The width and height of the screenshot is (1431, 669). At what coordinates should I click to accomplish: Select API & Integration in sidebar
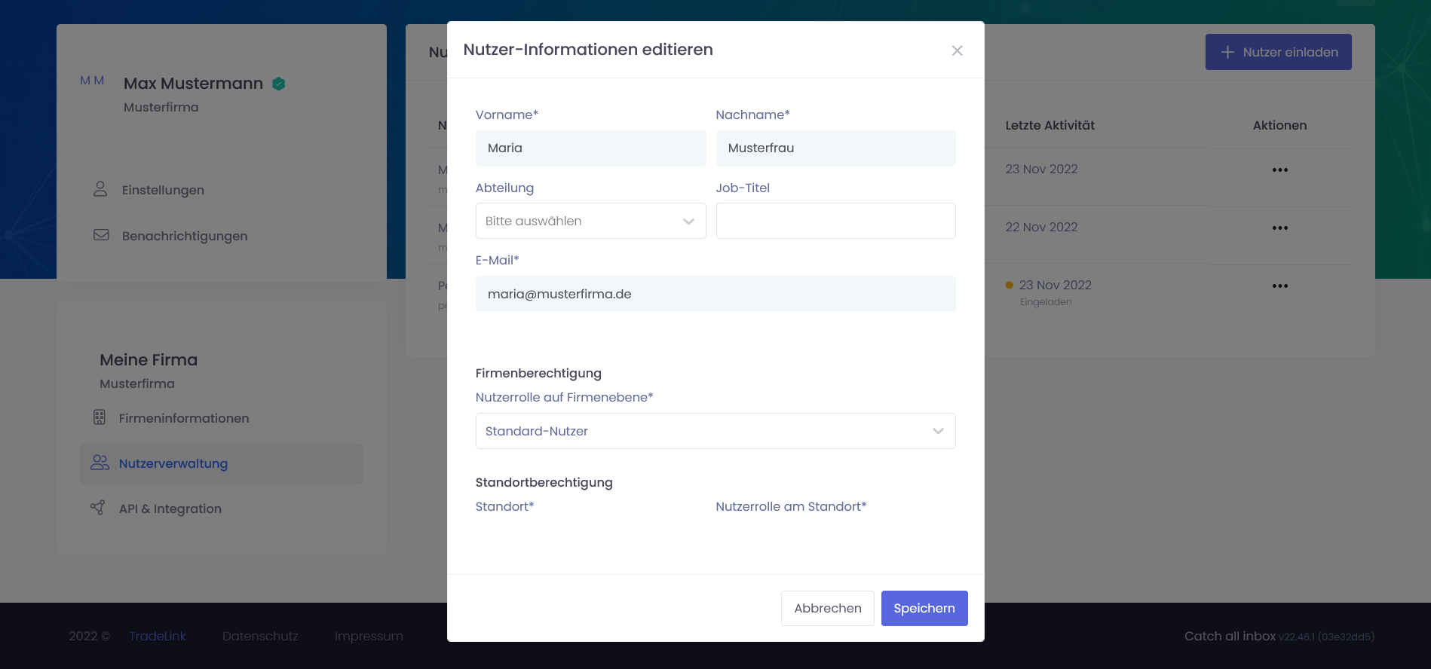point(170,509)
